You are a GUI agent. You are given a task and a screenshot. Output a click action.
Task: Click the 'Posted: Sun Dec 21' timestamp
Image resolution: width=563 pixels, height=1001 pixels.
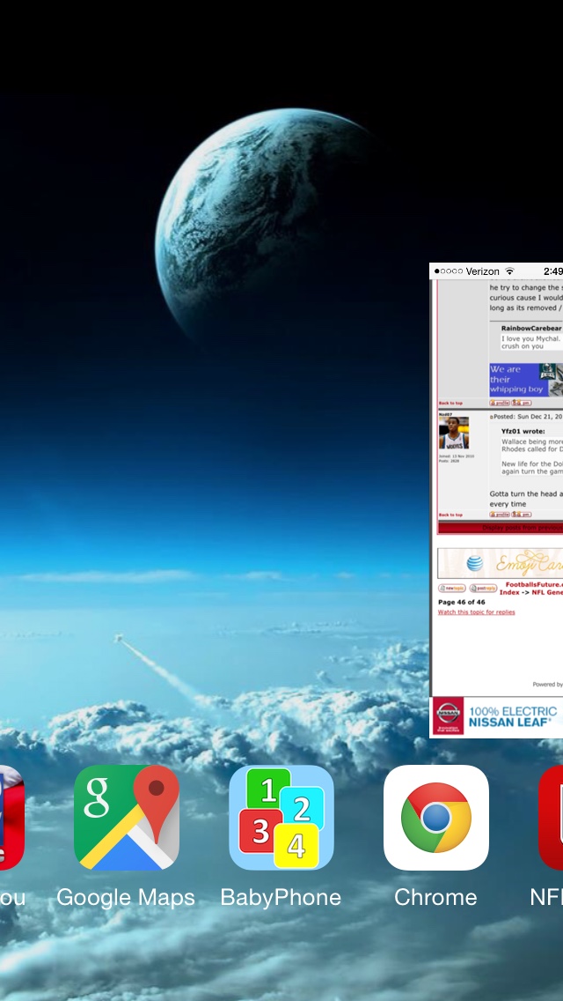pyautogui.click(x=528, y=416)
